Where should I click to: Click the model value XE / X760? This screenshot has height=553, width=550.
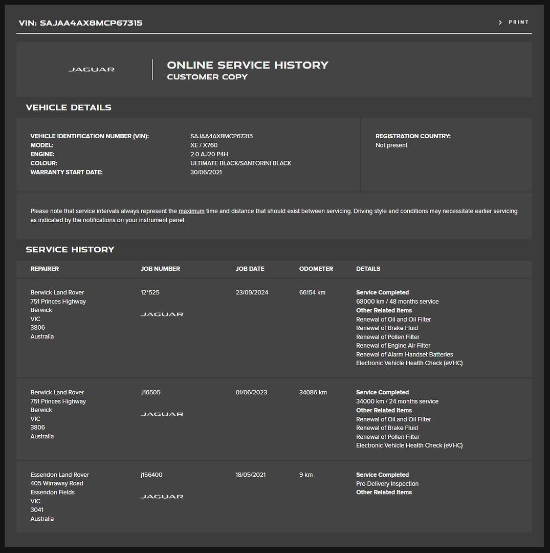pyautogui.click(x=204, y=145)
